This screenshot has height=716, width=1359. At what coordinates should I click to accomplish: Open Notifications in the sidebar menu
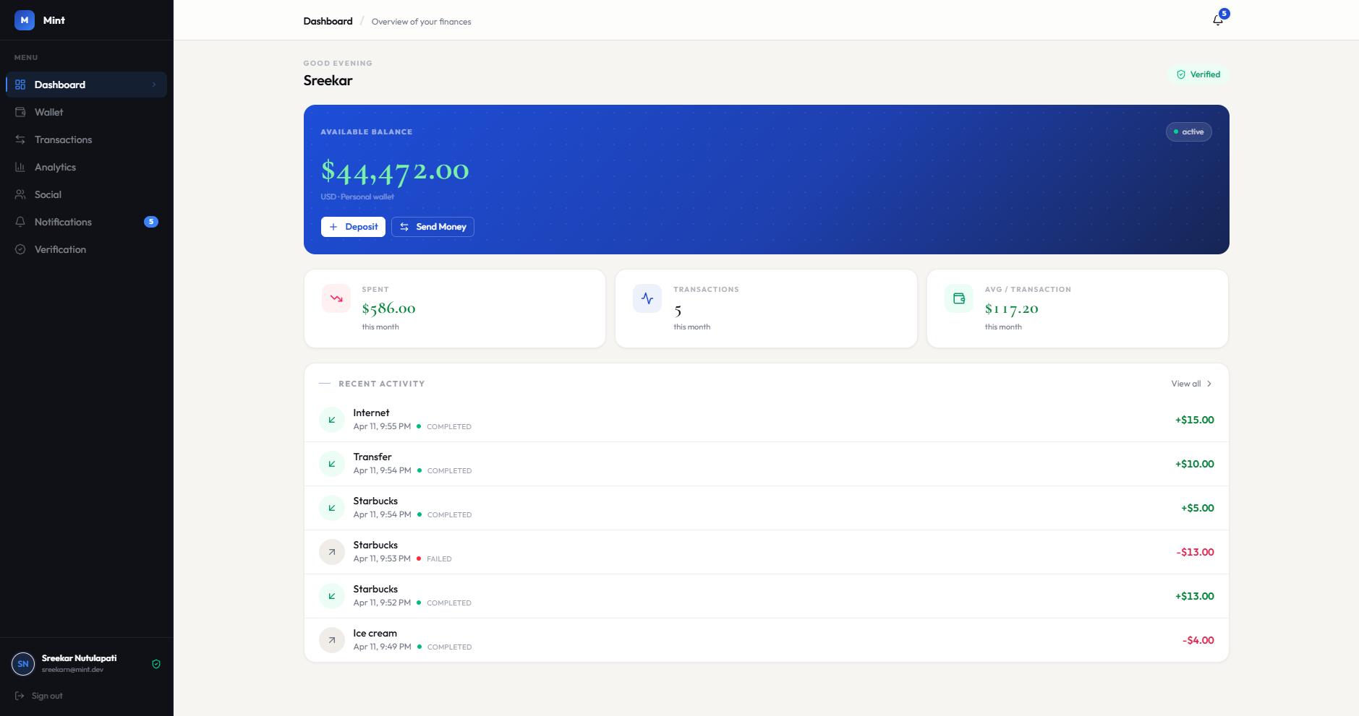[86, 222]
